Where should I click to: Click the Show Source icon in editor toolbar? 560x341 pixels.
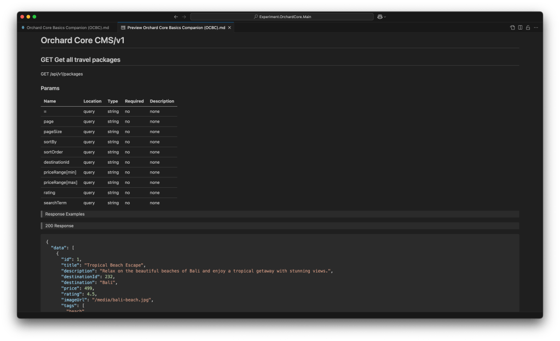pyautogui.click(x=512, y=27)
